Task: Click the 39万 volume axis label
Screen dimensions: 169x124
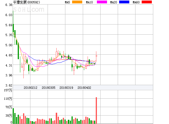Action: click(x=9, y=116)
